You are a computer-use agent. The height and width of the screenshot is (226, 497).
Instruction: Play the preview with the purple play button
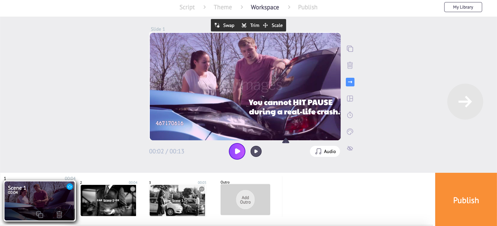tap(237, 151)
